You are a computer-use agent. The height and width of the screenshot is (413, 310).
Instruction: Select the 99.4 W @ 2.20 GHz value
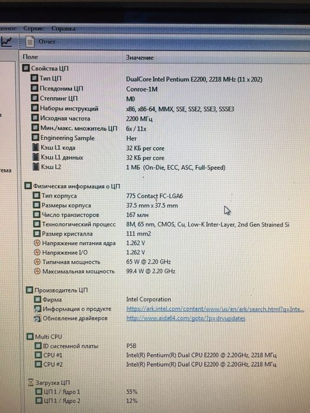click(x=151, y=271)
